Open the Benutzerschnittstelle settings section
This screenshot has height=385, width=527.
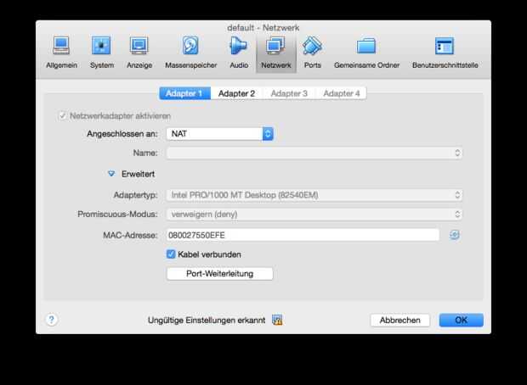[445, 53]
